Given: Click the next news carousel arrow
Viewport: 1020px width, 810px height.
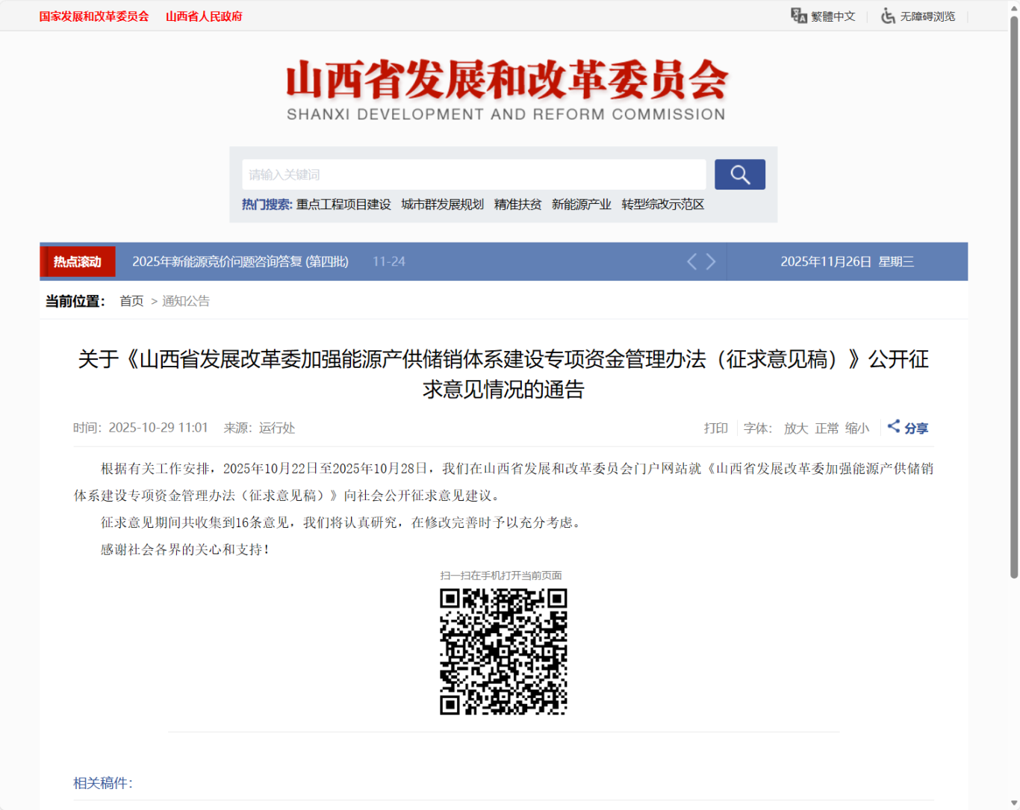Looking at the screenshot, I should coord(711,261).
